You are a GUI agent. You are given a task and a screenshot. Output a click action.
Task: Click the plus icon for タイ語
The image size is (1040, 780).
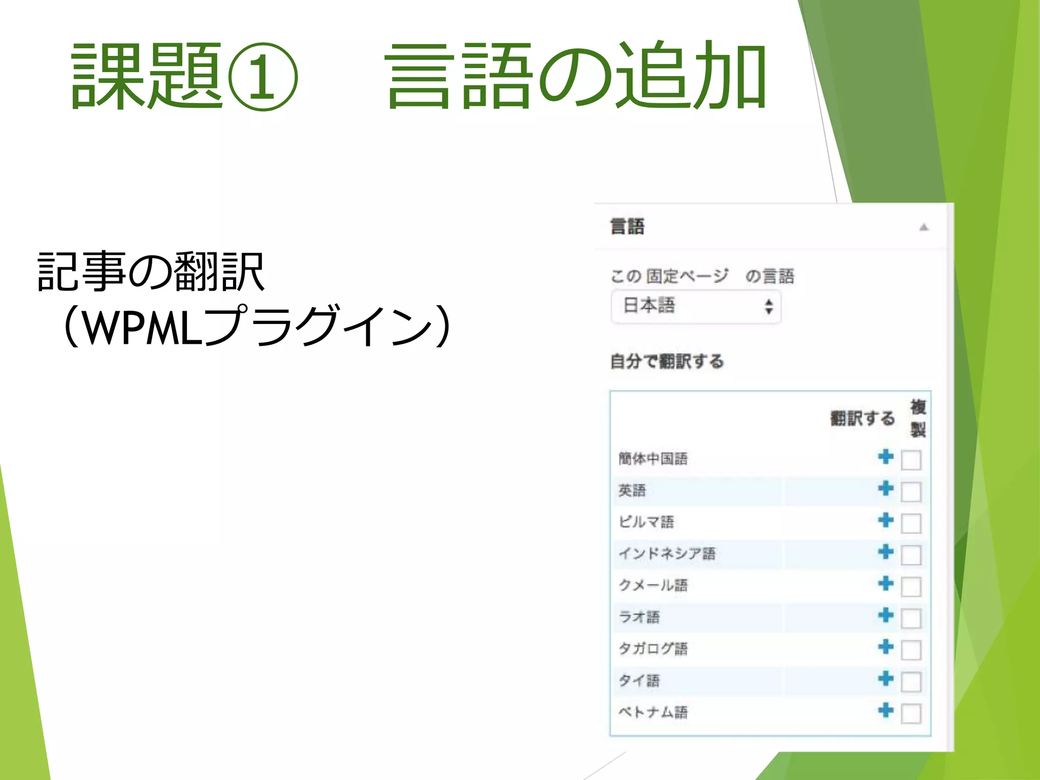[886, 678]
